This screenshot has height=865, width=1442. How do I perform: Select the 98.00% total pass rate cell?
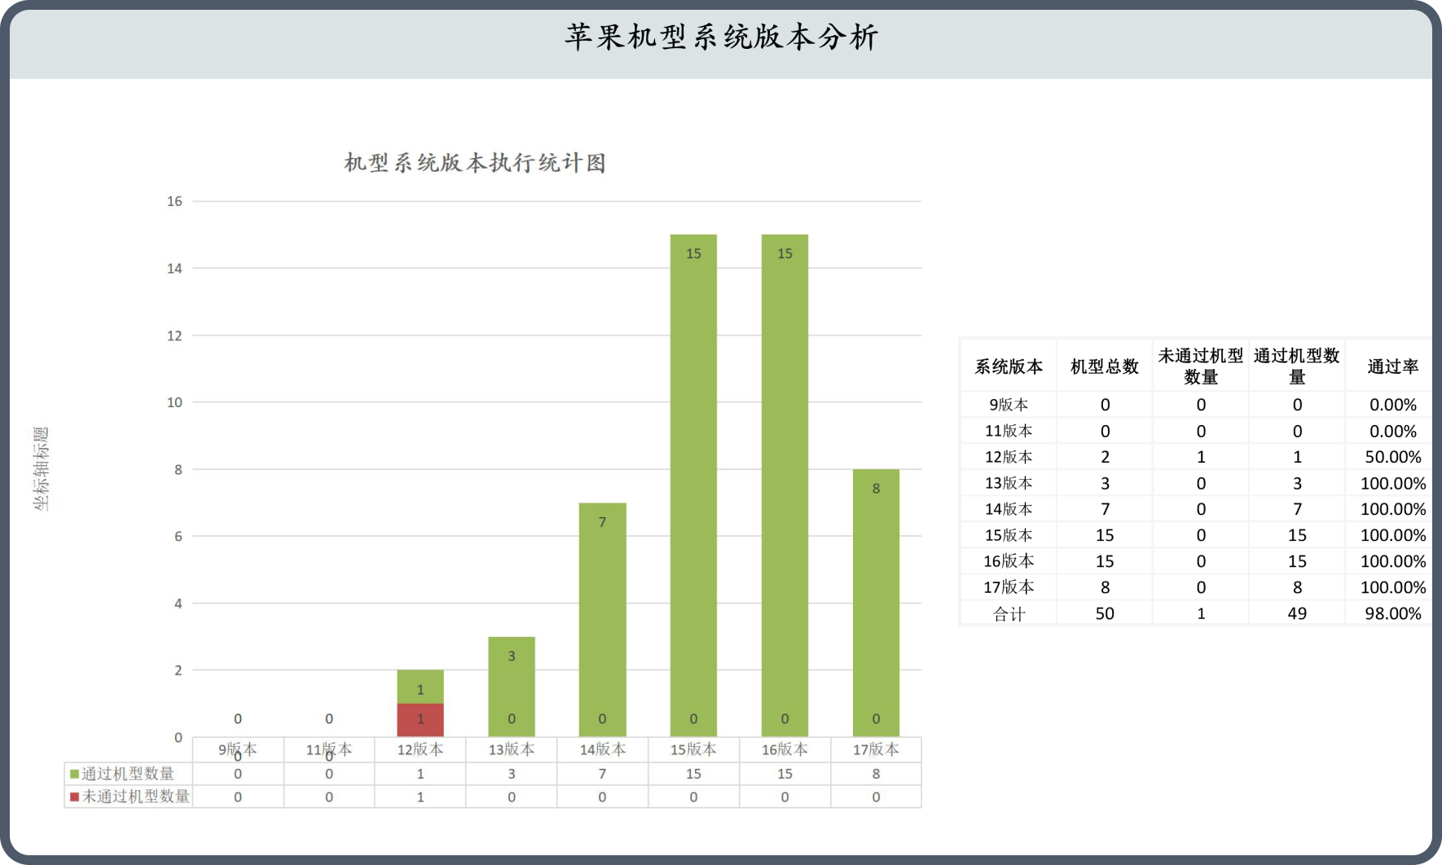(1392, 613)
